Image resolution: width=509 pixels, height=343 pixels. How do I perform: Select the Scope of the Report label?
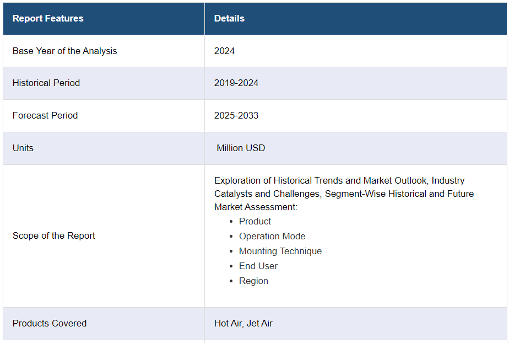click(x=54, y=235)
